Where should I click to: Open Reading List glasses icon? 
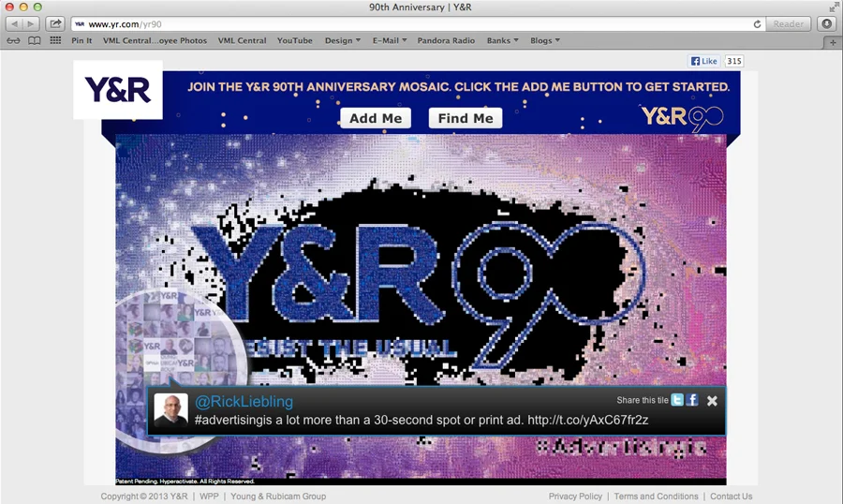[13, 40]
